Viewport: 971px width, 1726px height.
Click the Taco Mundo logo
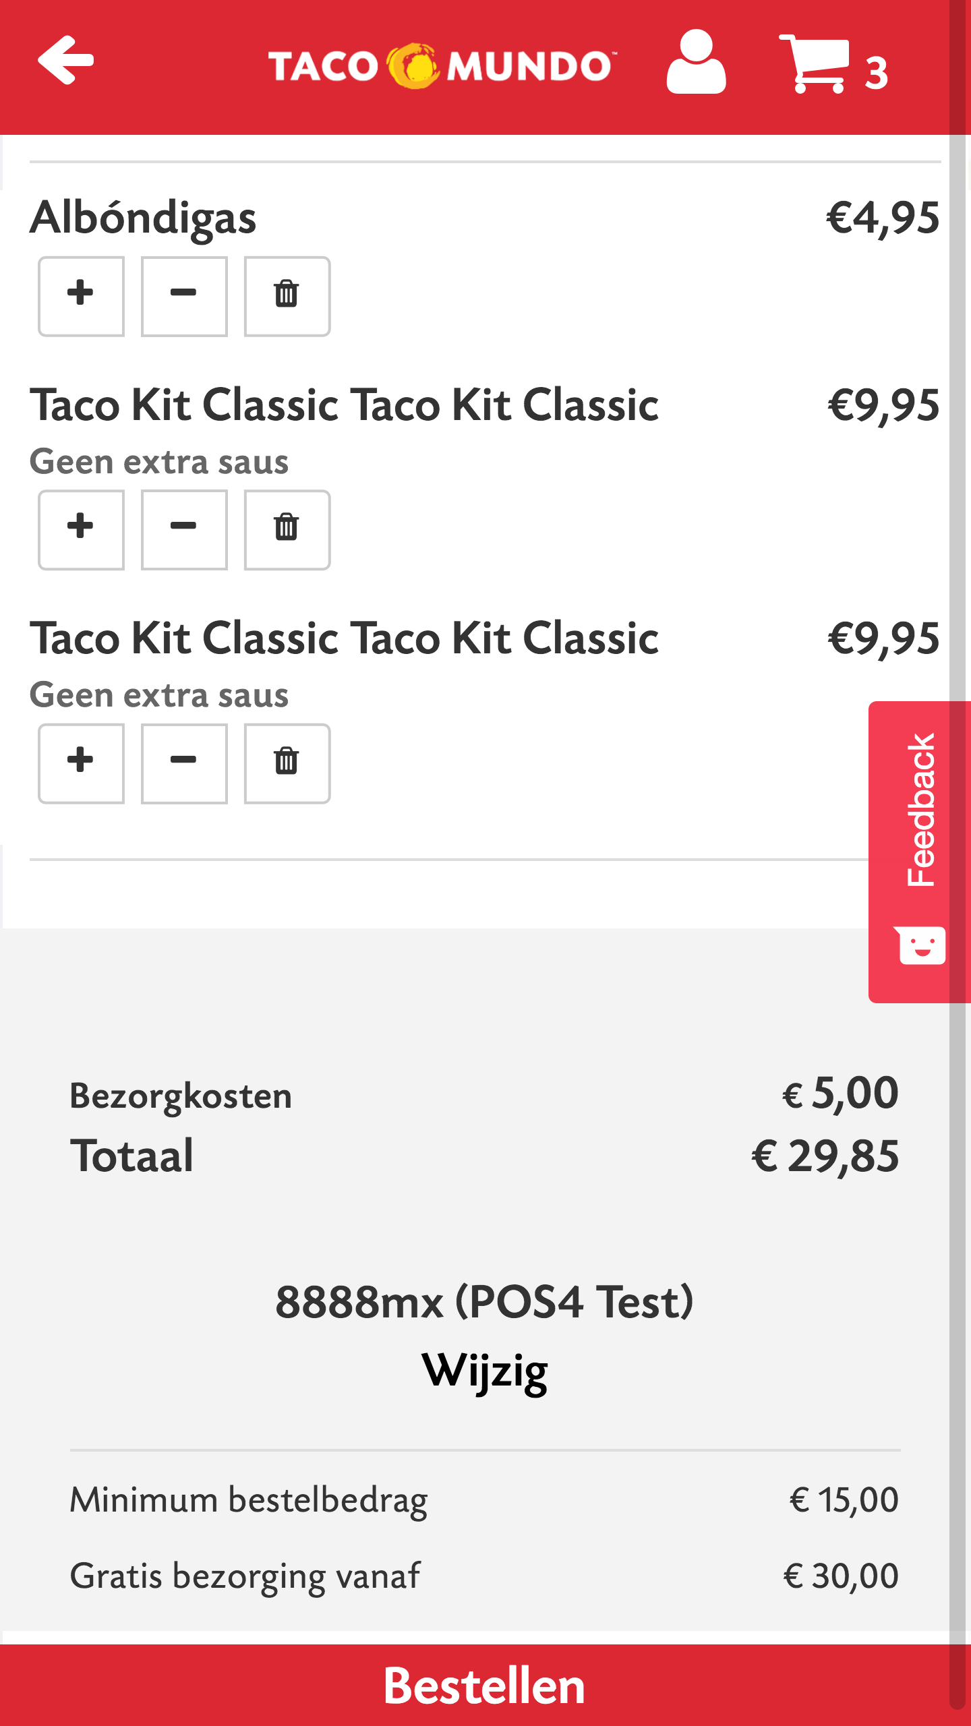coord(440,66)
